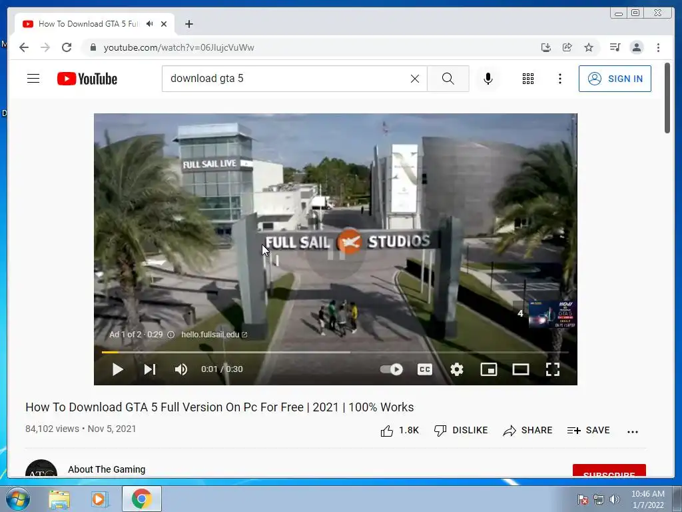Open the Chrome profile menu

click(x=637, y=47)
